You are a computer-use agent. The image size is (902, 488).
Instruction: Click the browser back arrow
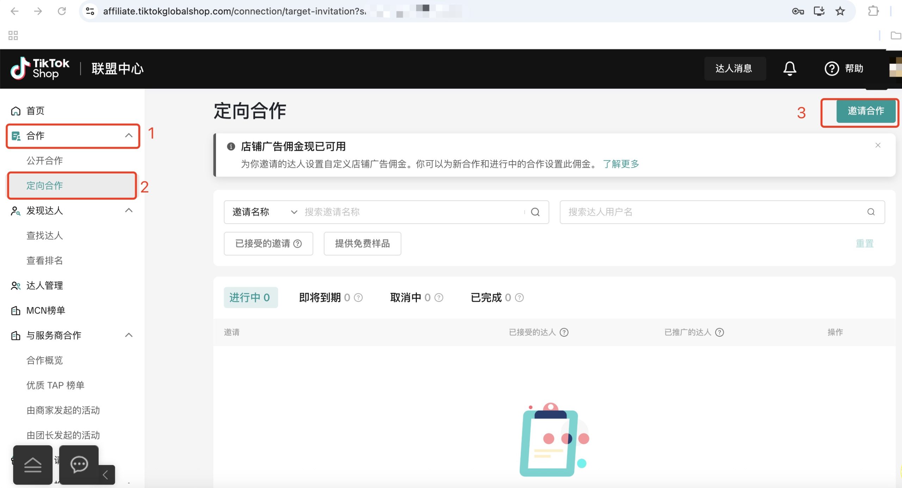point(15,11)
